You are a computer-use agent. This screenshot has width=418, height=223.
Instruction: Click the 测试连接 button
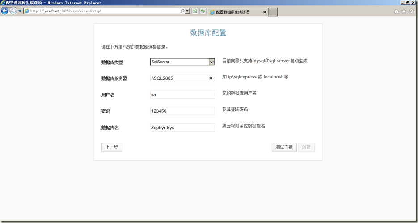tap(284, 147)
